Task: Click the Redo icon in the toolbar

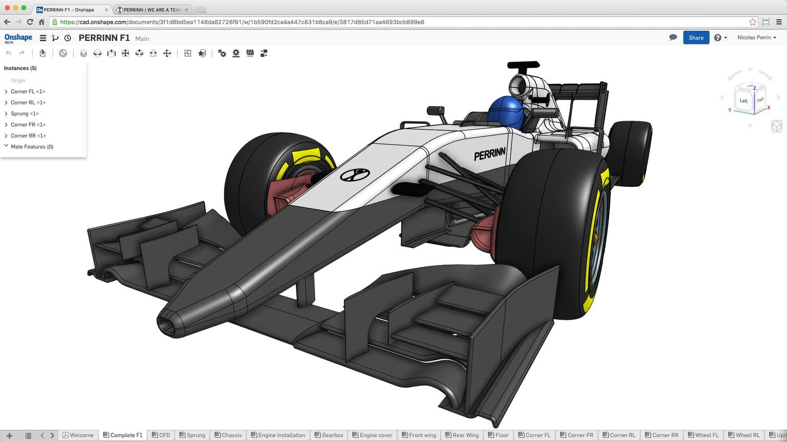Action: pos(22,53)
